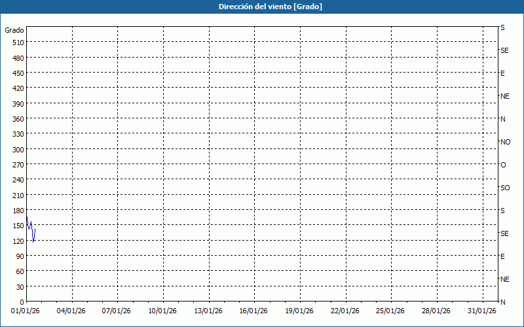Click the 01/01/26 date label
This screenshot has height=327, width=524.
[26, 311]
